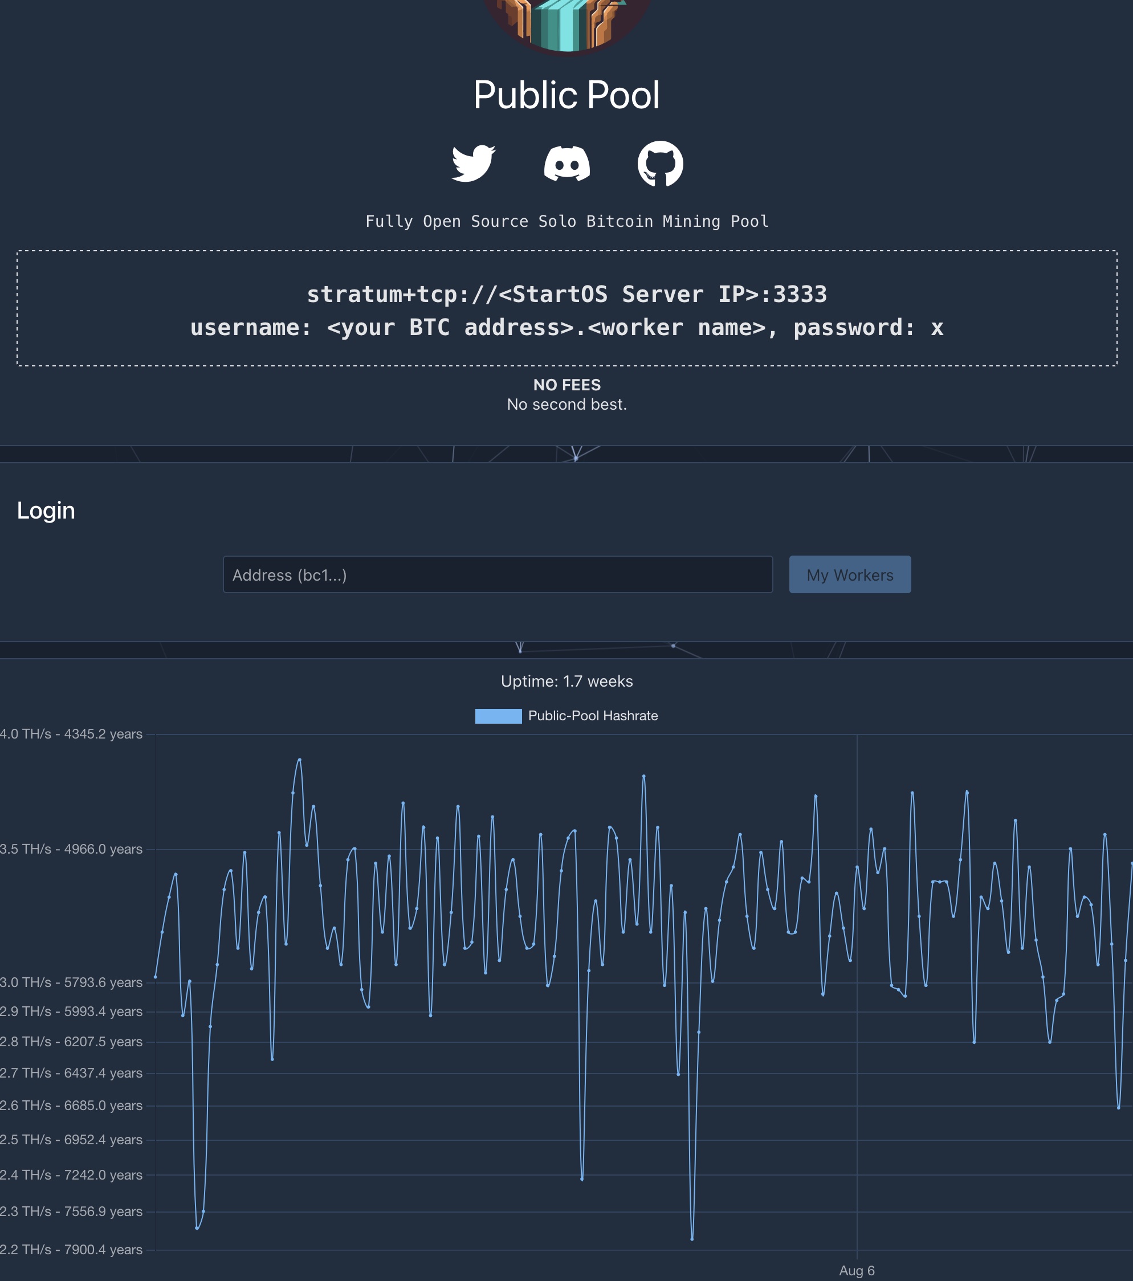Toggle the Public-Pool Hashrate legend swatch
The width and height of the screenshot is (1133, 1281).
pos(498,716)
